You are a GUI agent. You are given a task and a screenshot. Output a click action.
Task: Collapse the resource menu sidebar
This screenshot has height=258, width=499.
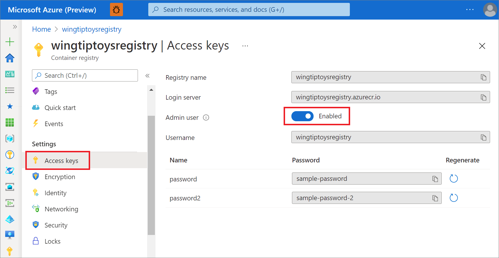tap(147, 76)
